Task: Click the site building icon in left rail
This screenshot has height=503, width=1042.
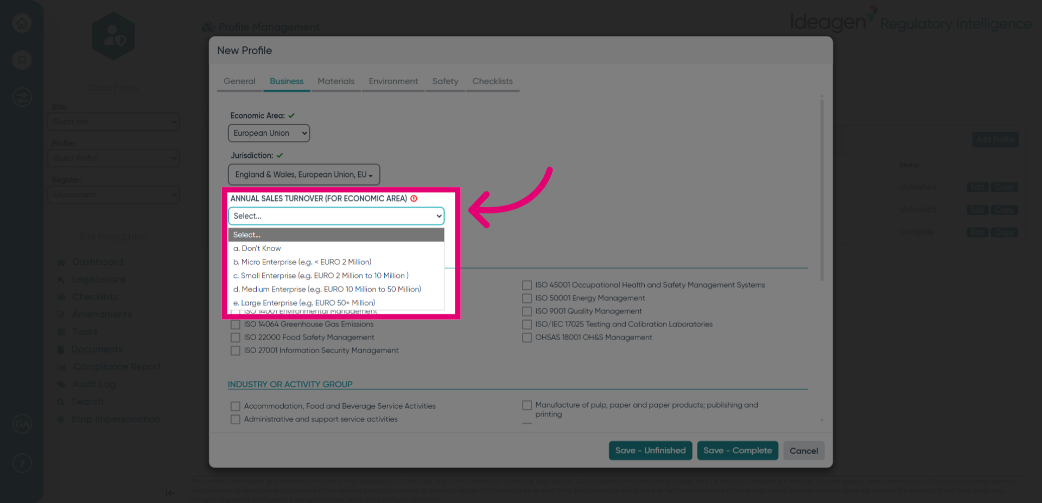Action: (22, 60)
